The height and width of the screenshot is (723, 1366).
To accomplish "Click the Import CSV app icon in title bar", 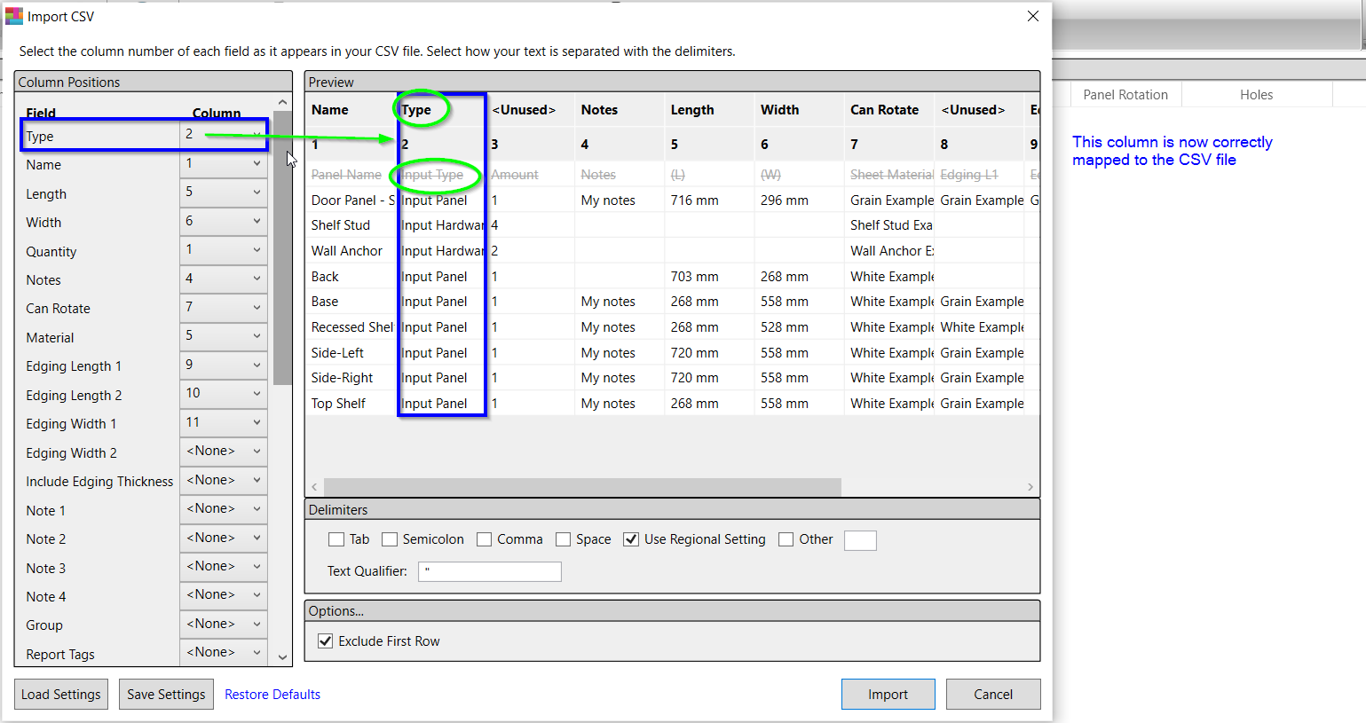I will (14, 16).
